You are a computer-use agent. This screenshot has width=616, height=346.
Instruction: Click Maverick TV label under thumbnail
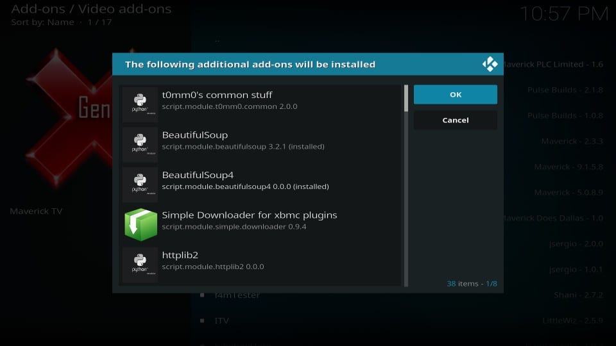(36, 211)
